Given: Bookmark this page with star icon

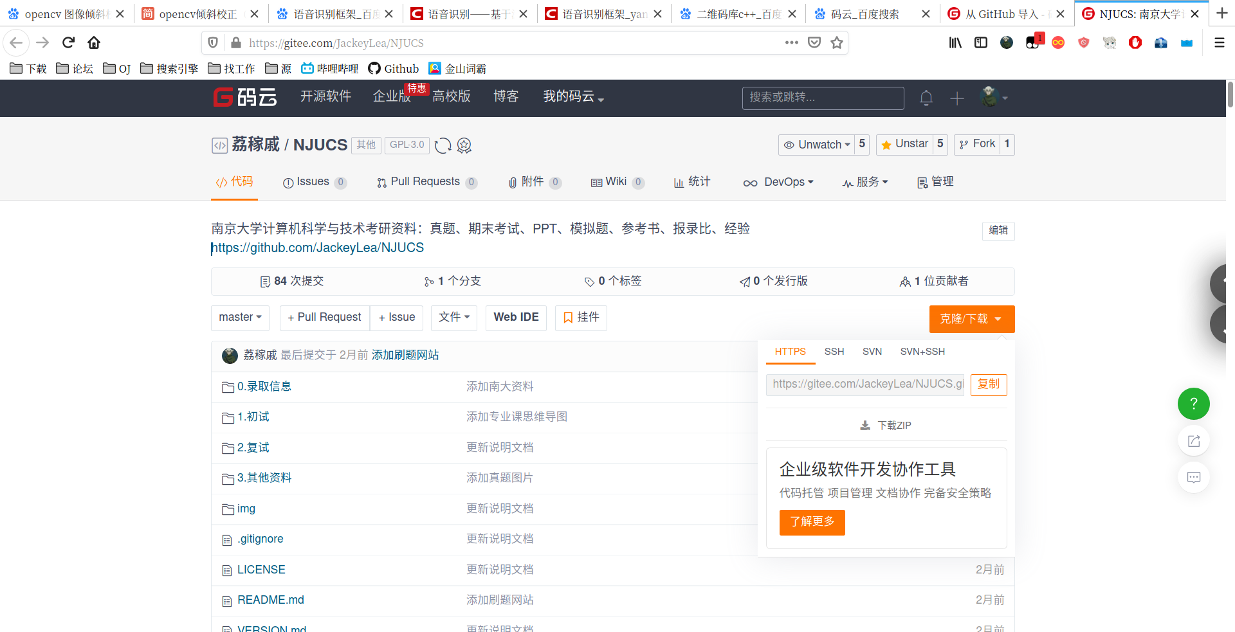Looking at the screenshot, I should point(836,42).
